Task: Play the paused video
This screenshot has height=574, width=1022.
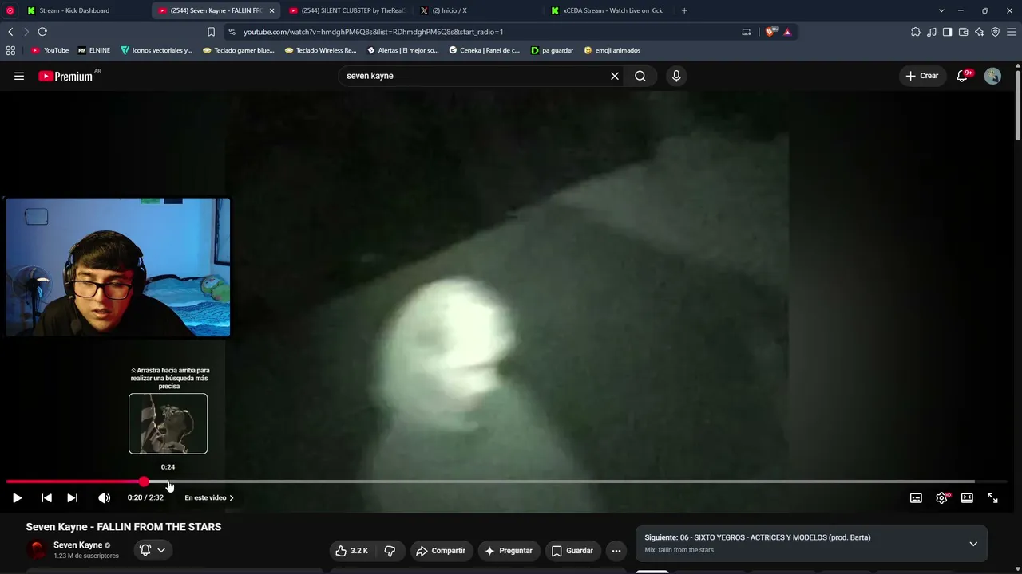Action: pyautogui.click(x=17, y=497)
